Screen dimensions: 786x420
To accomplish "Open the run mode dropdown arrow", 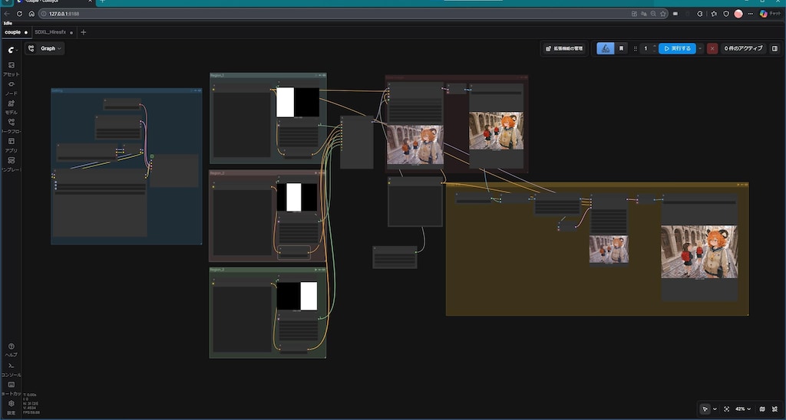I will [x=700, y=48].
